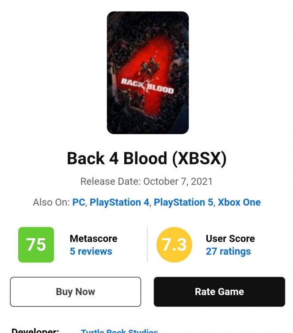
Task: Click the Metascore label text
Action: 93,238
